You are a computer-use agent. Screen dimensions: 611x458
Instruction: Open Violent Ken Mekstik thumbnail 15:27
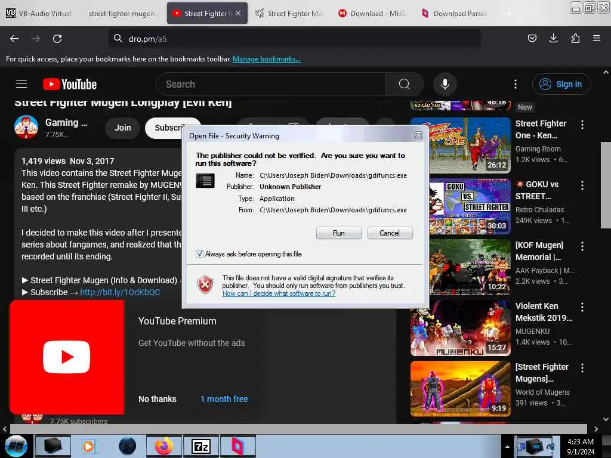[x=460, y=327]
